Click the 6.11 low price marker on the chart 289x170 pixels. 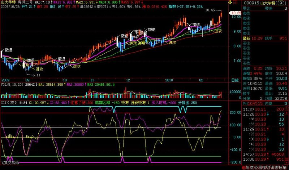[x=36, y=75]
